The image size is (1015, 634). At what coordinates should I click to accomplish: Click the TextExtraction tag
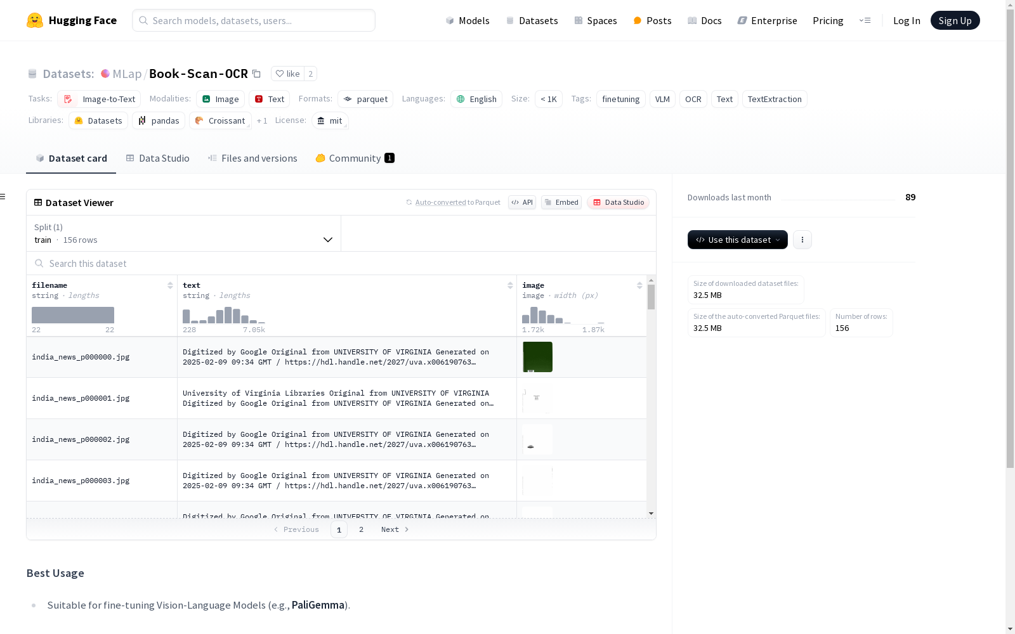pos(775,99)
